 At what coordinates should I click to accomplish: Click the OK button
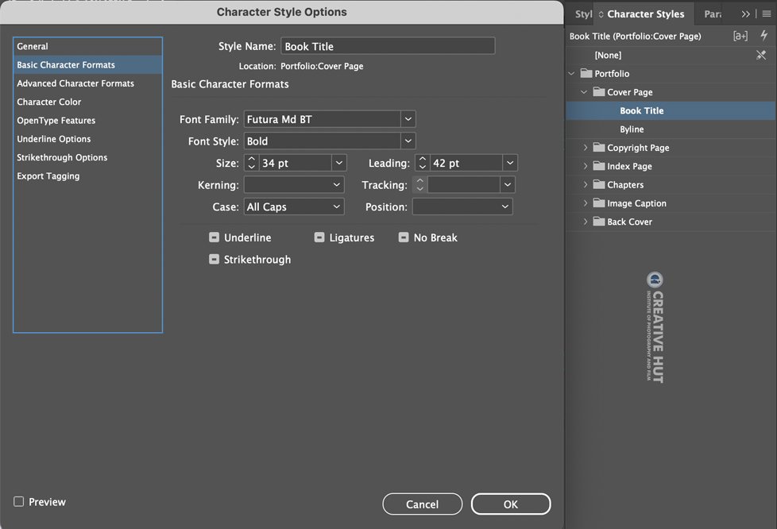(510, 504)
